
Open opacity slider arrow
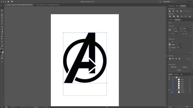pyautogui.click(x=182, y=47)
